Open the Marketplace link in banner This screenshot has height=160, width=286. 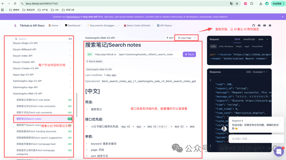pos(73,17)
